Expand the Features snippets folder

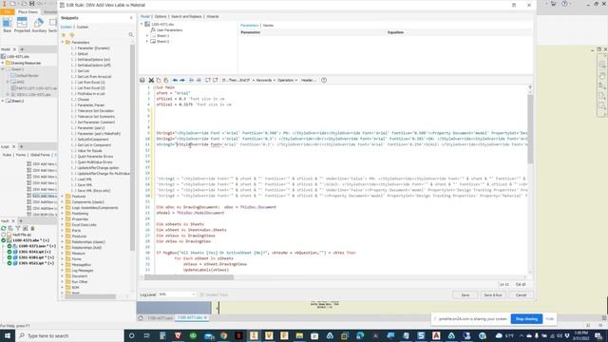(63, 197)
